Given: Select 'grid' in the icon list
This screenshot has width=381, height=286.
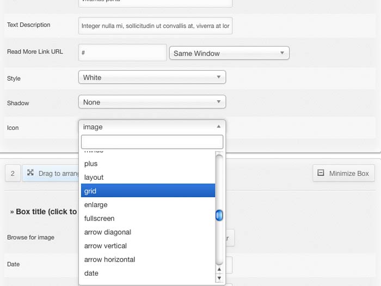Looking at the screenshot, I should pyautogui.click(x=147, y=191).
